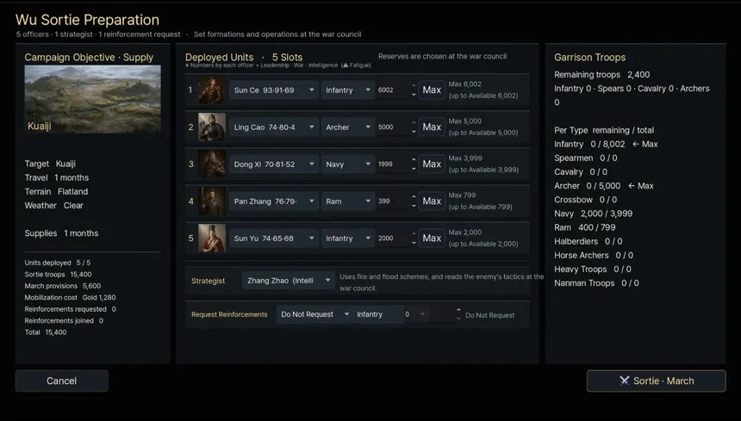Click the 6002 troop count field

(x=392, y=90)
